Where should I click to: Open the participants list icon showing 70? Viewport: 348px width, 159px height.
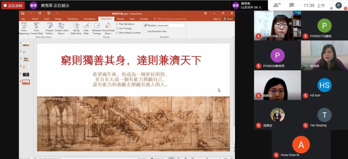(277, 5)
